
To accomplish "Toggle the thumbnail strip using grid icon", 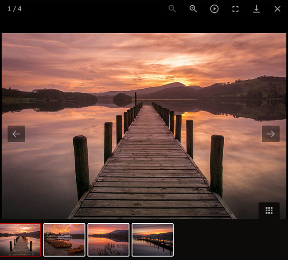I will (269, 210).
